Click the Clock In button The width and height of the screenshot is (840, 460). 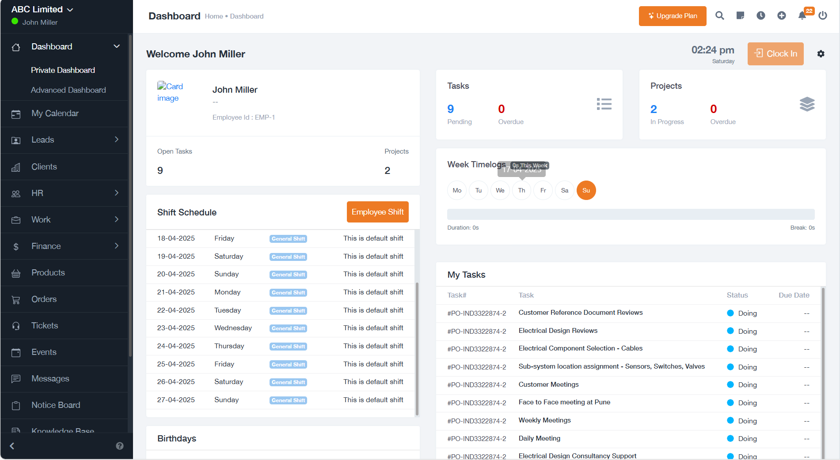click(775, 54)
